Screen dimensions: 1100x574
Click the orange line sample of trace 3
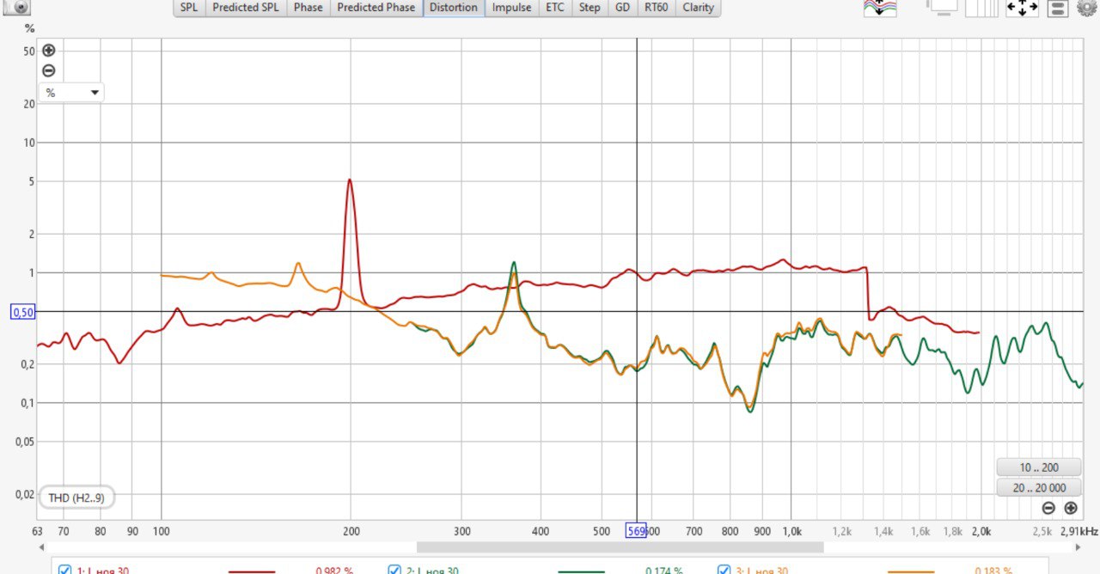coord(911,571)
